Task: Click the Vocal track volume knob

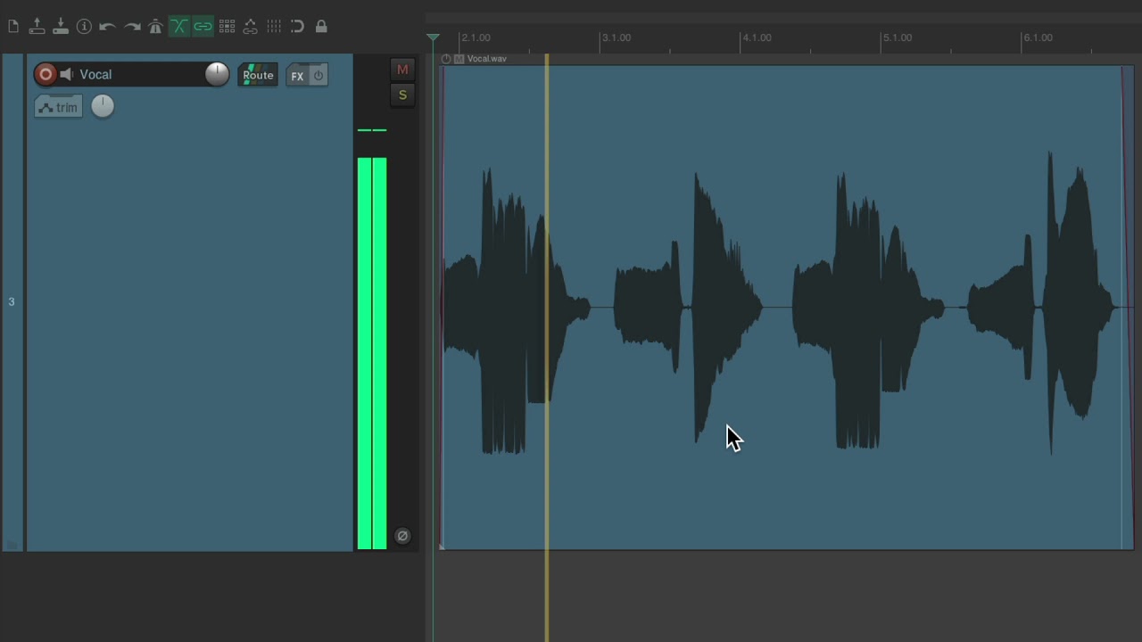Action: point(217,74)
